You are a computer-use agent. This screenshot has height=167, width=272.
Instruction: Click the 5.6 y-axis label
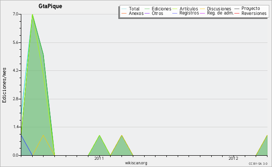click(15, 42)
